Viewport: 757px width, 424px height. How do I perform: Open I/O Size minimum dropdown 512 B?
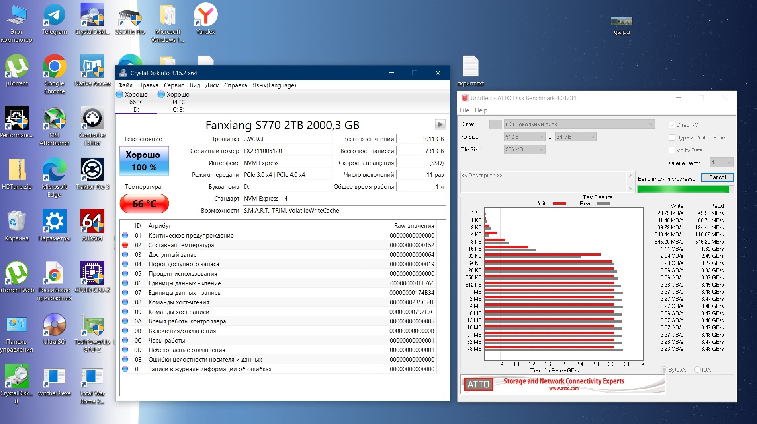524,137
